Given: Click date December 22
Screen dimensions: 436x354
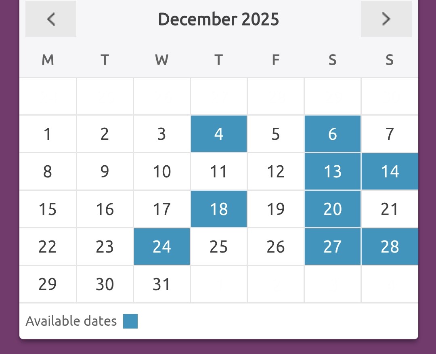Looking at the screenshot, I should 48,247.
